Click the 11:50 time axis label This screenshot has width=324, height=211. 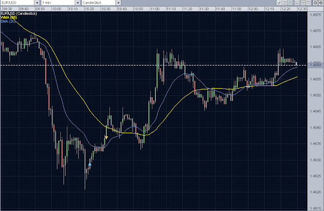(x=237, y=9)
